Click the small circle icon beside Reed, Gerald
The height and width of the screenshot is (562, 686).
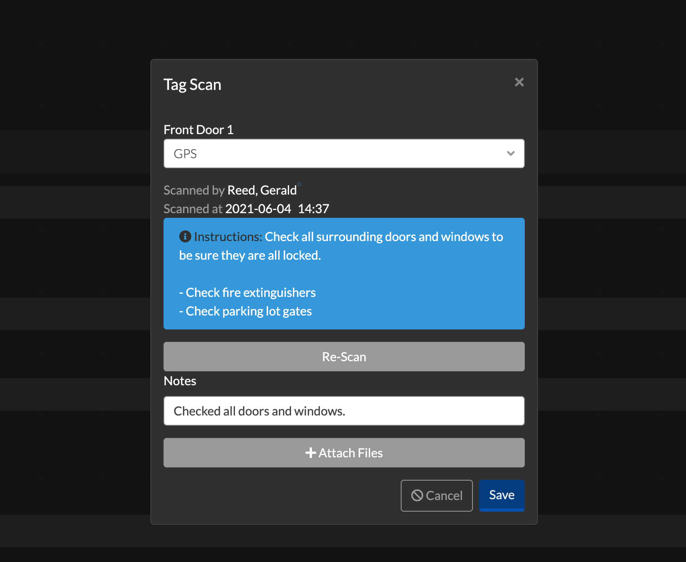pos(299,184)
